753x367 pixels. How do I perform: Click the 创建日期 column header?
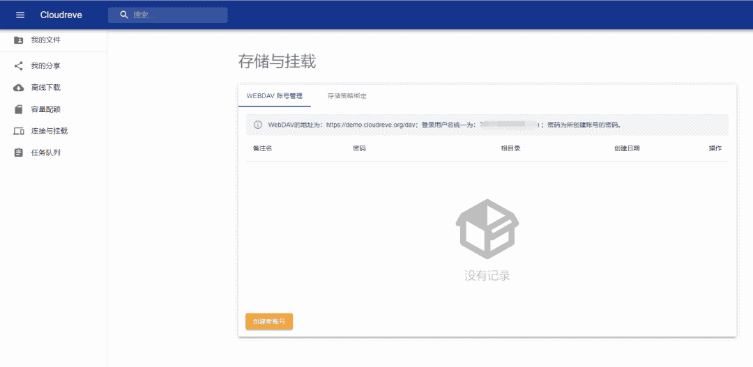(x=627, y=148)
